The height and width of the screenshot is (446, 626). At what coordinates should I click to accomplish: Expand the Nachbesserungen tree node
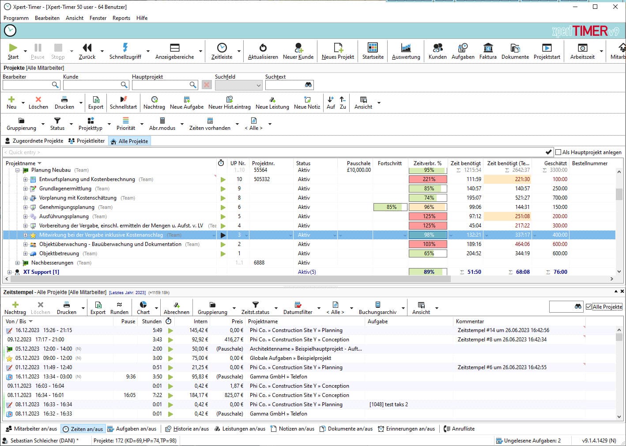(18, 263)
